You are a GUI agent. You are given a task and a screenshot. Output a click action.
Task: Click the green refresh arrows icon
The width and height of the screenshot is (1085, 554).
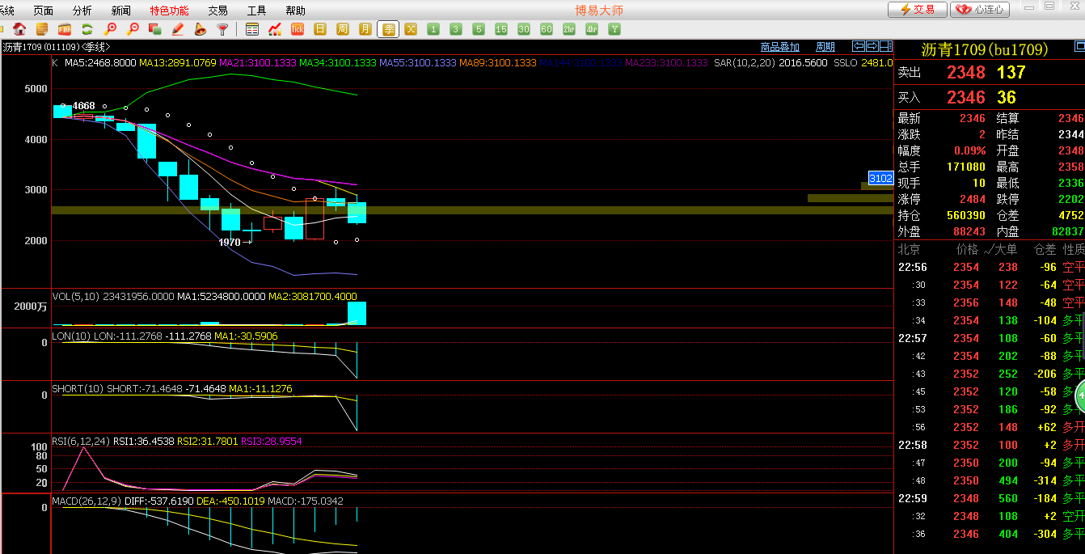[x=87, y=29]
